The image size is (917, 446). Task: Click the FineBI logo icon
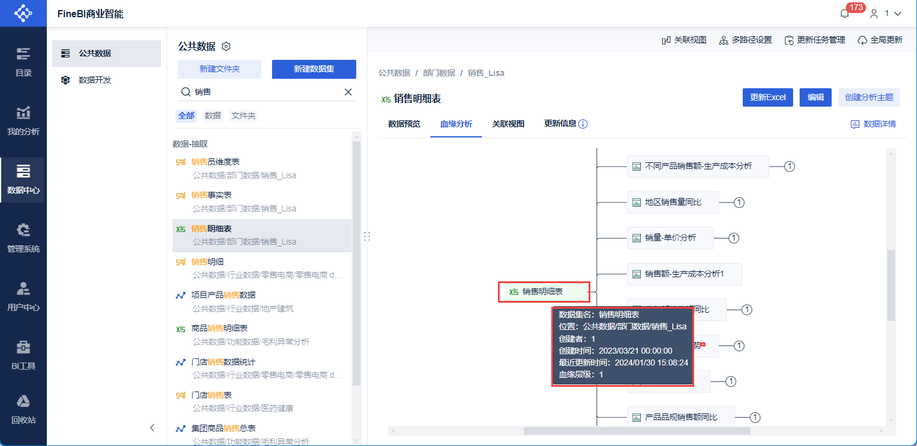click(23, 13)
